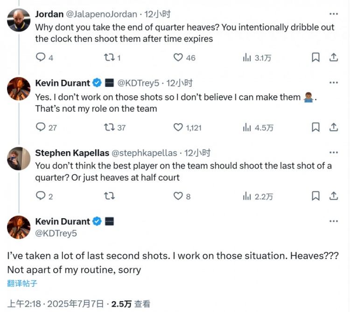This screenshot has height=312, width=350.
Task: Bookmark Stephen Kapellas's tweet
Action: click(x=316, y=196)
